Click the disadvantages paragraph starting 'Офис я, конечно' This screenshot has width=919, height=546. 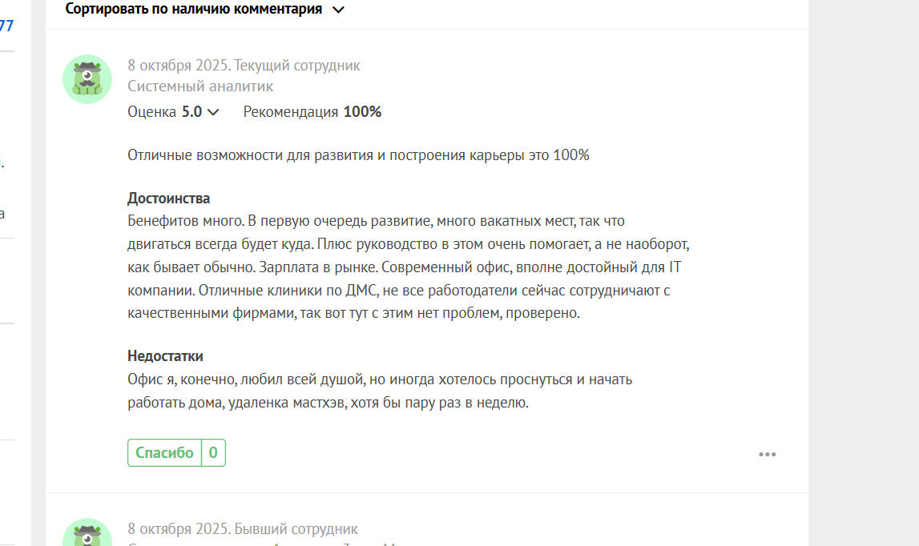[x=380, y=391]
